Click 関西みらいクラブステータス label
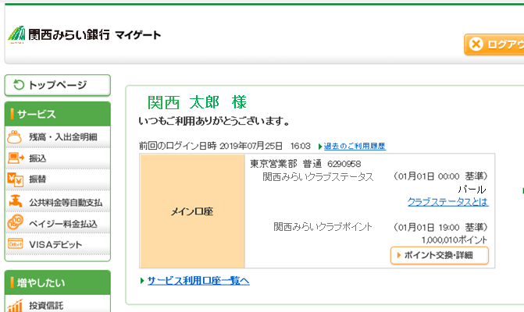This screenshot has width=524, height=312. click(x=318, y=176)
